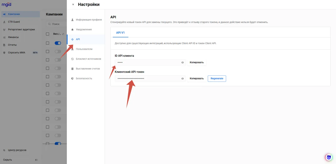Viewport: 336px width, 164px height.
Task: Reveal the ID API клиента value
Action: click(182, 63)
